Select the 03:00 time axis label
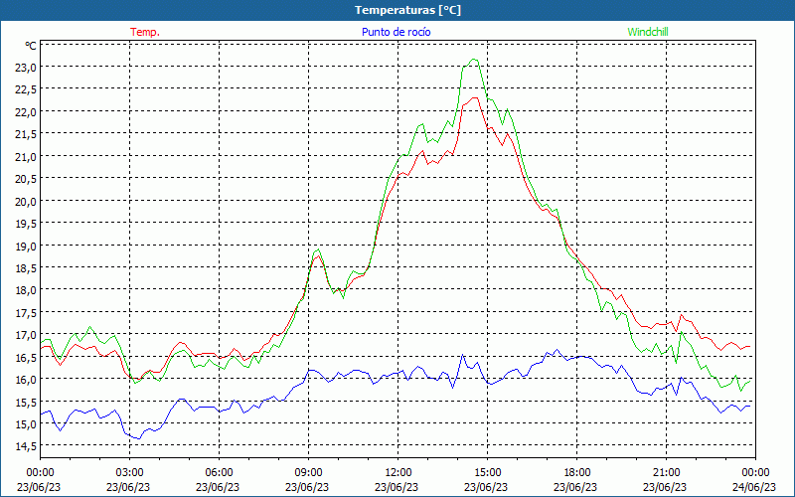Image resolution: width=795 pixels, height=497 pixels. [x=129, y=473]
